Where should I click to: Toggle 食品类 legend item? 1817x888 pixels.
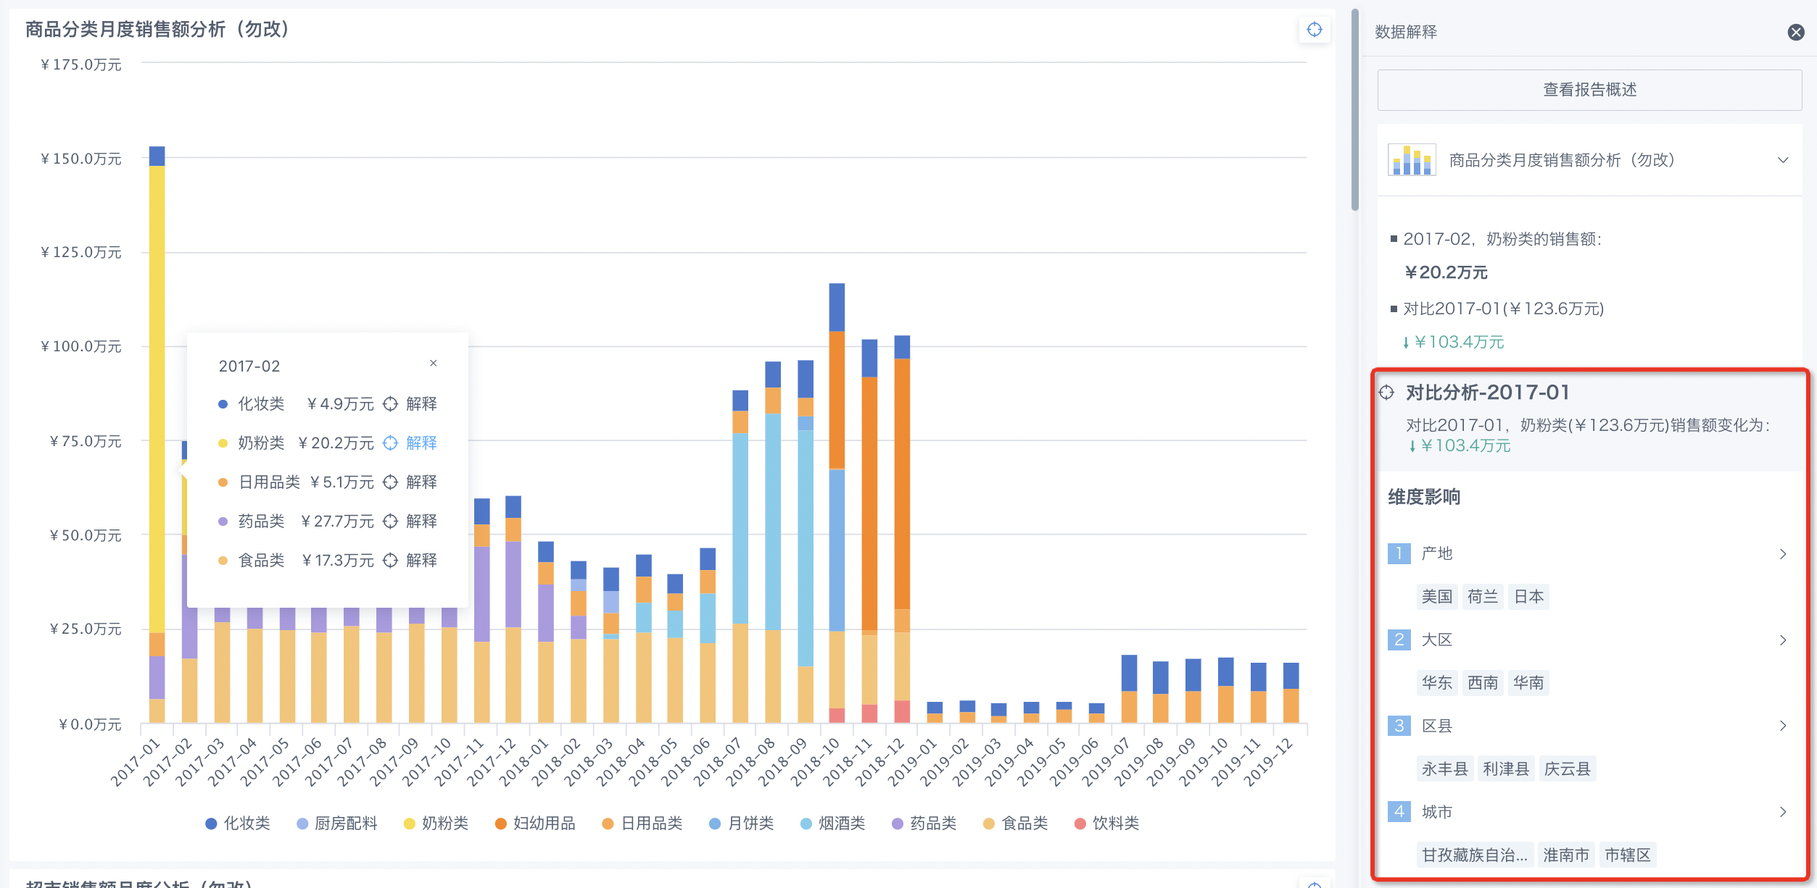(x=1015, y=824)
